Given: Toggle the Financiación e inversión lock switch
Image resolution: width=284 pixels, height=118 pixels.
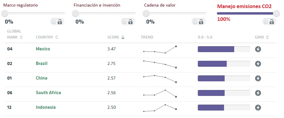Looking at the screenshot, I should [x=128, y=22].
